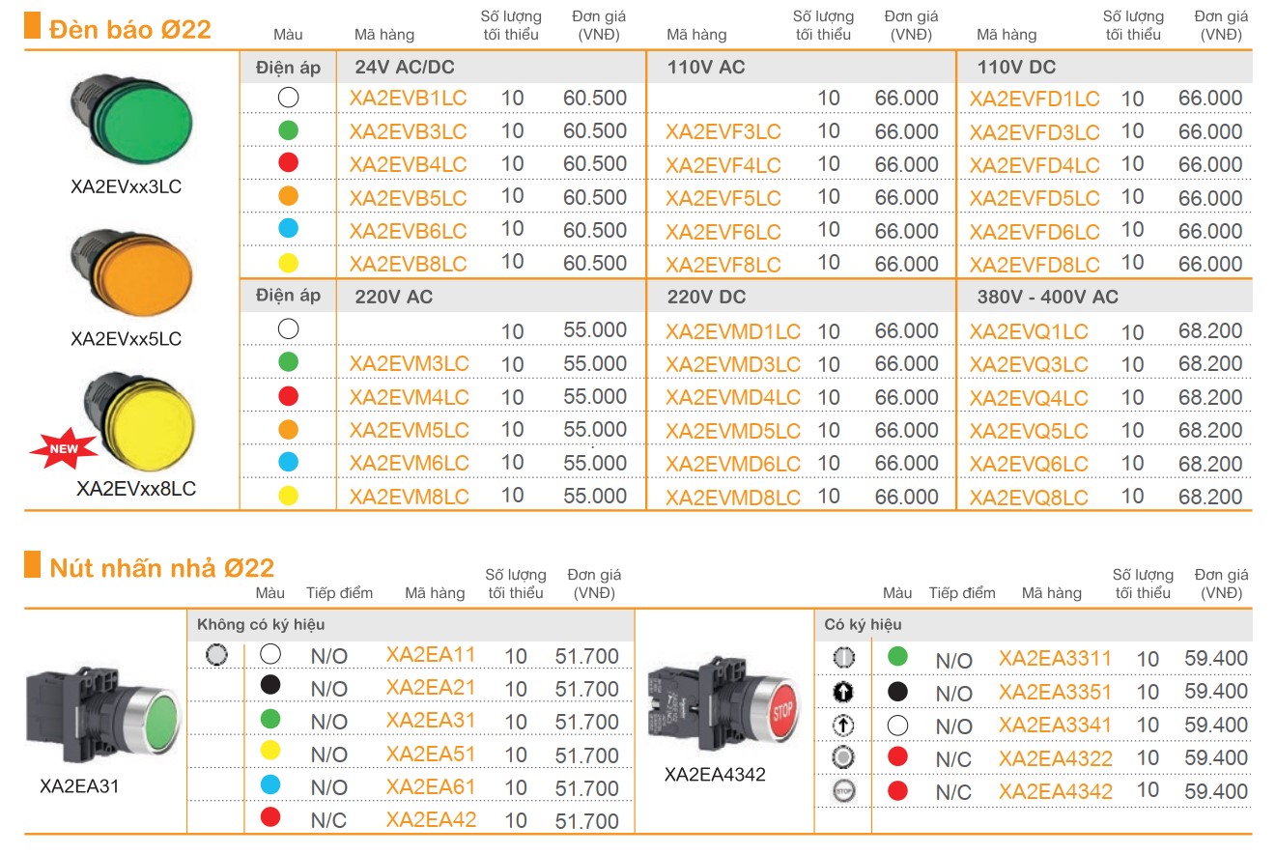Pick the red color dot in XA2EA4342 row
This screenshot has height=855, width=1276.
coord(897,790)
